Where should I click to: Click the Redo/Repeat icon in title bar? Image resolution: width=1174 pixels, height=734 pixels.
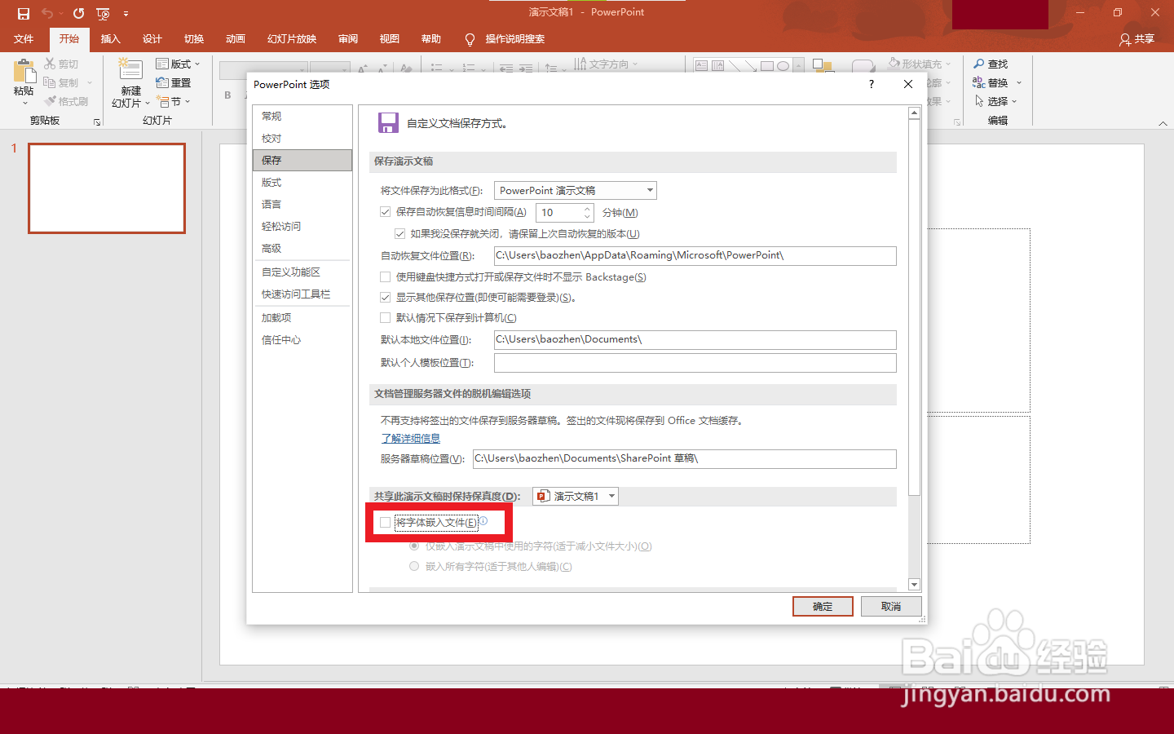coord(78,14)
